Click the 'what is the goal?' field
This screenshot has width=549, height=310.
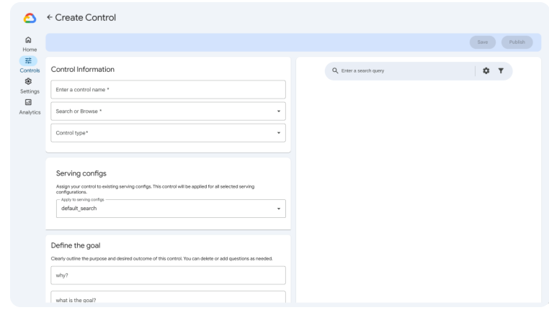pos(168,298)
